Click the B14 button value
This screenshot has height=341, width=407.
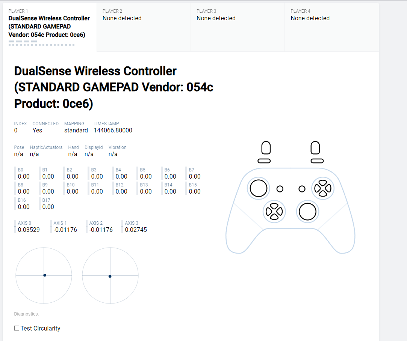[x=170, y=191]
